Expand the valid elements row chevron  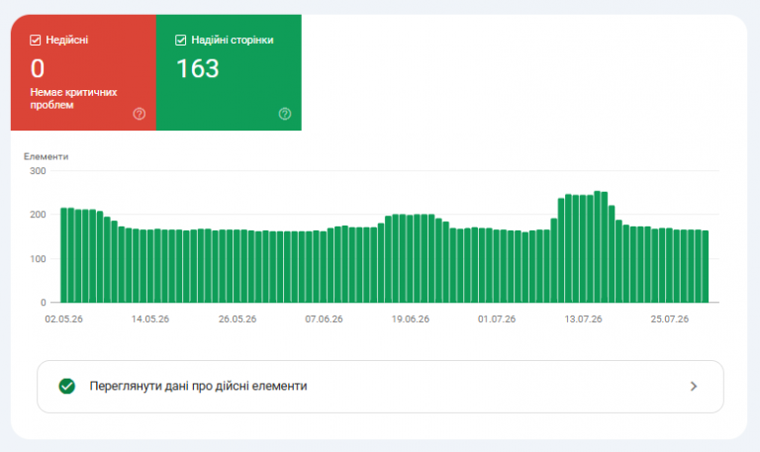694,386
